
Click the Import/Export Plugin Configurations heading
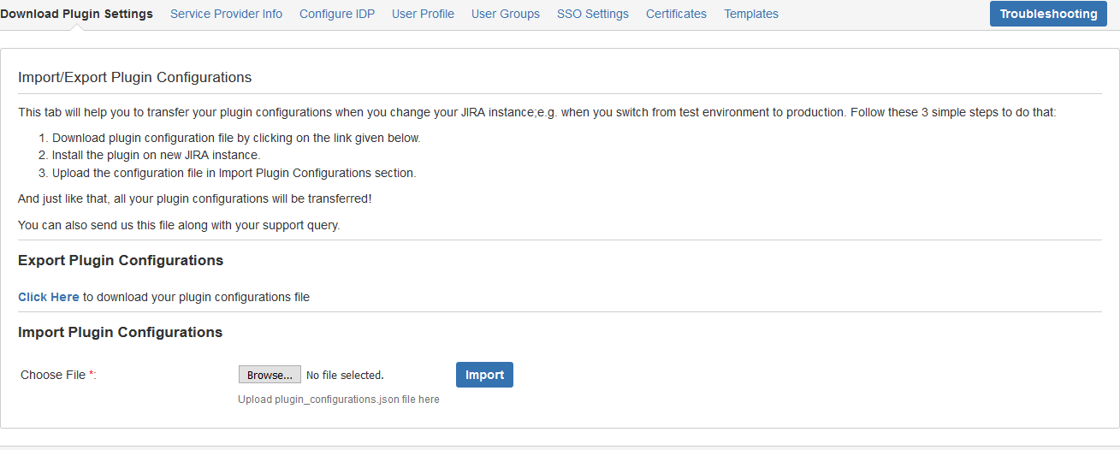coord(135,77)
